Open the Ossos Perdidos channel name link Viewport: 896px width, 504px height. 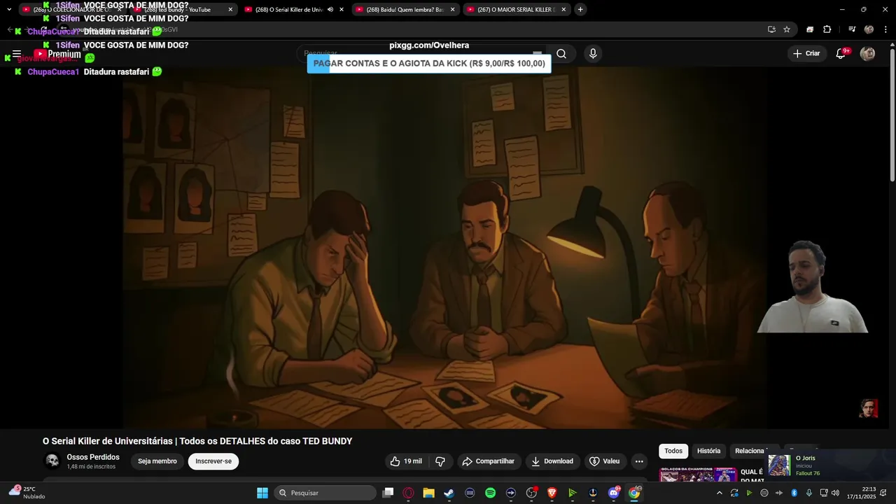(93, 457)
